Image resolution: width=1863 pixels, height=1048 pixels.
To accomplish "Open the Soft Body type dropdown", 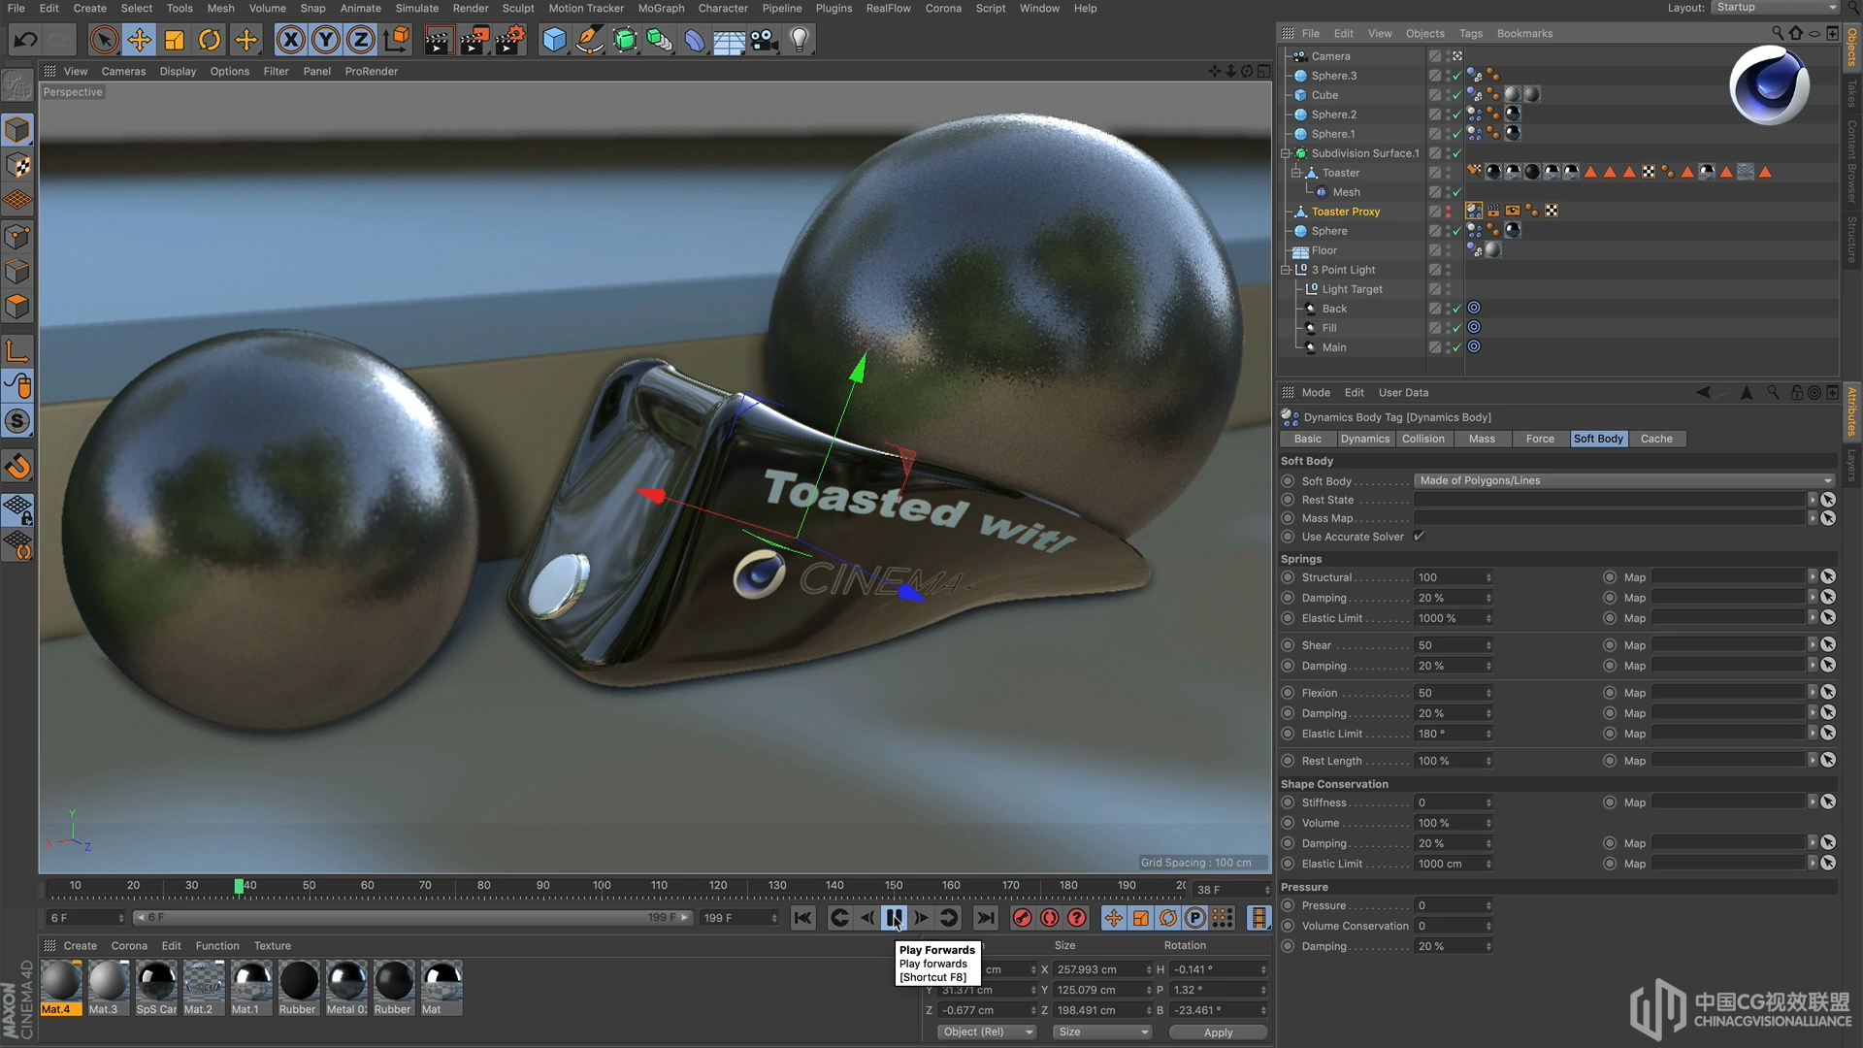I will 1624,480.
